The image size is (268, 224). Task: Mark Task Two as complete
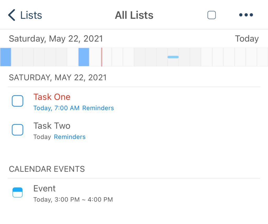coord(18,130)
